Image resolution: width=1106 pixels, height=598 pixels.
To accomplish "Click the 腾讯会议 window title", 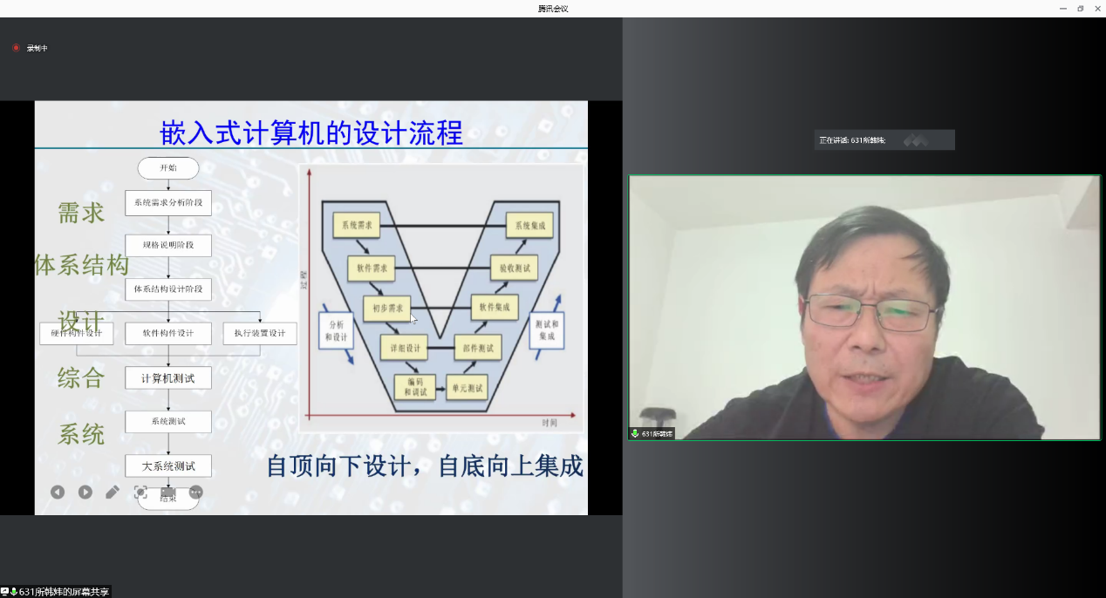I will pos(553,9).
